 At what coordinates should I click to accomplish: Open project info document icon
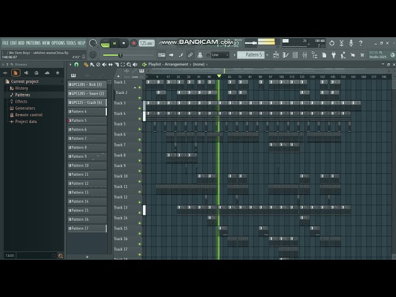click(x=324, y=55)
